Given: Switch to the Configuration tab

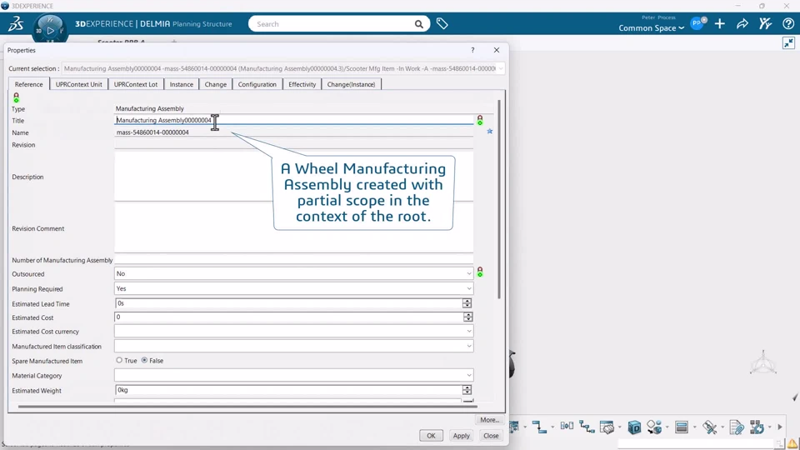Looking at the screenshot, I should pos(257,84).
